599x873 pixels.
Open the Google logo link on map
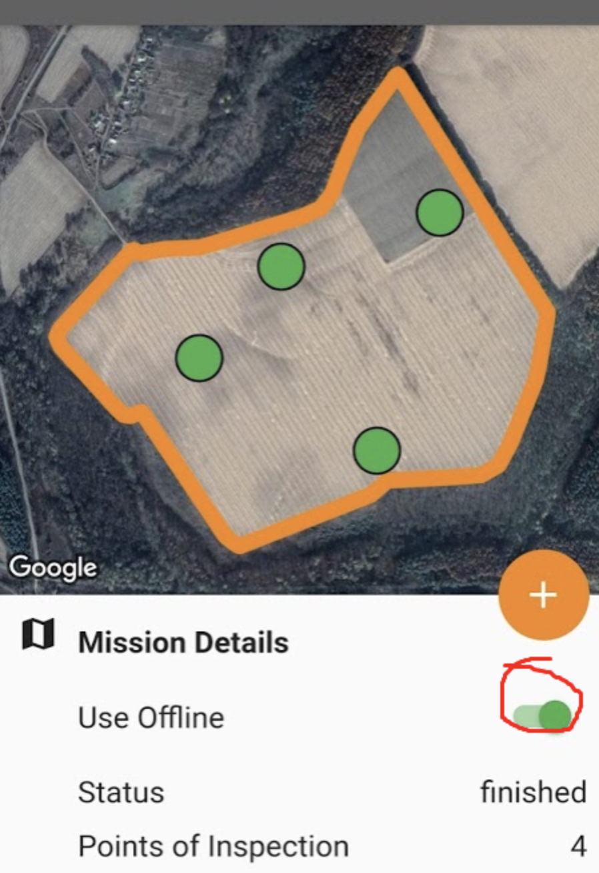tap(53, 568)
